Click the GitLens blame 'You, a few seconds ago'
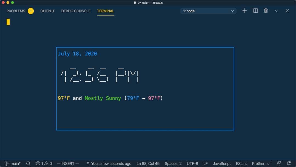Screen dimensions: 296x167 [111, 163]
